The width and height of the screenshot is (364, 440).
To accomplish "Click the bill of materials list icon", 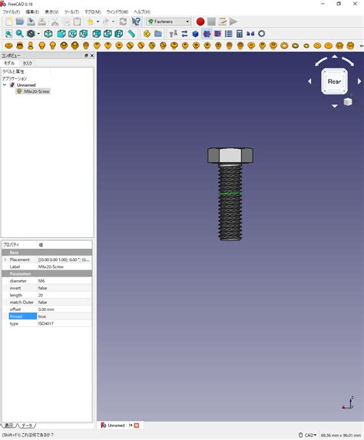I will click(x=228, y=34).
